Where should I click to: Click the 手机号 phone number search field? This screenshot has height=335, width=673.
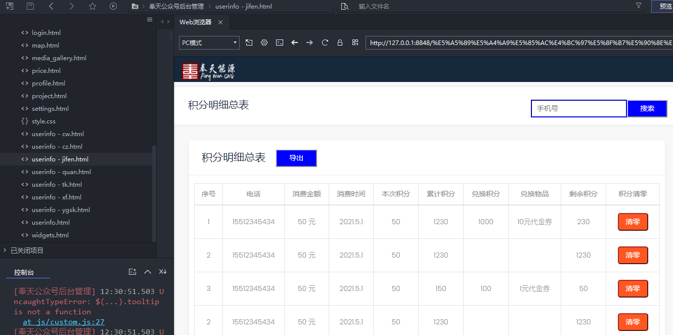tap(578, 108)
